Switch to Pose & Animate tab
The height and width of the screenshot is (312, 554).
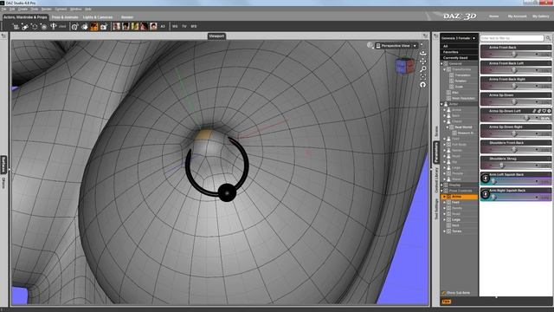[65, 17]
